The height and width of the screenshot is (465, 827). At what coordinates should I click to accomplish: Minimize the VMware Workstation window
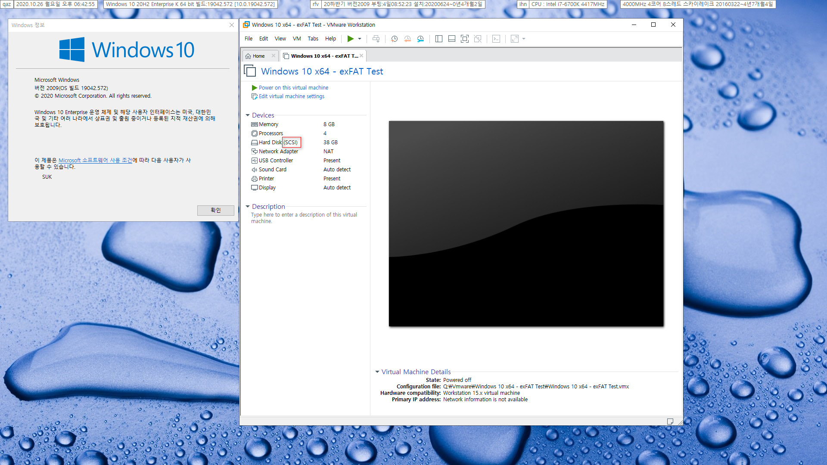[x=634, y=25]
